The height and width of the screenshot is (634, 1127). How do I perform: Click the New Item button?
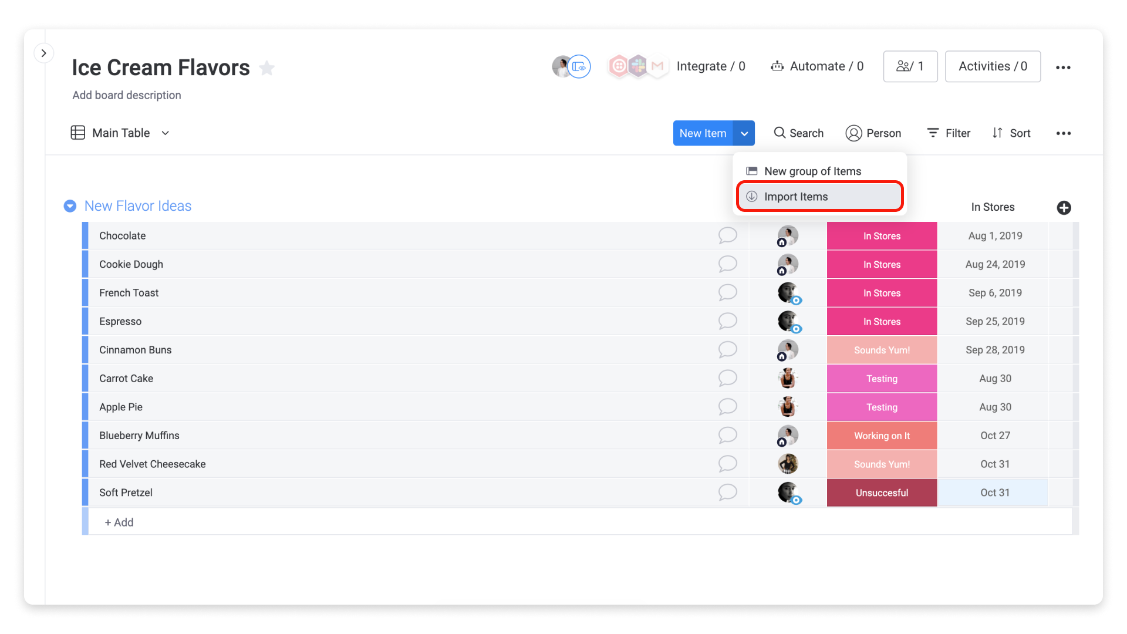tap(703, 133)
